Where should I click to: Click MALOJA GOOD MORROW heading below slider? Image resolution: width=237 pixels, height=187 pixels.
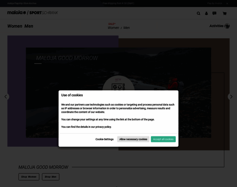tap(43, 167)
